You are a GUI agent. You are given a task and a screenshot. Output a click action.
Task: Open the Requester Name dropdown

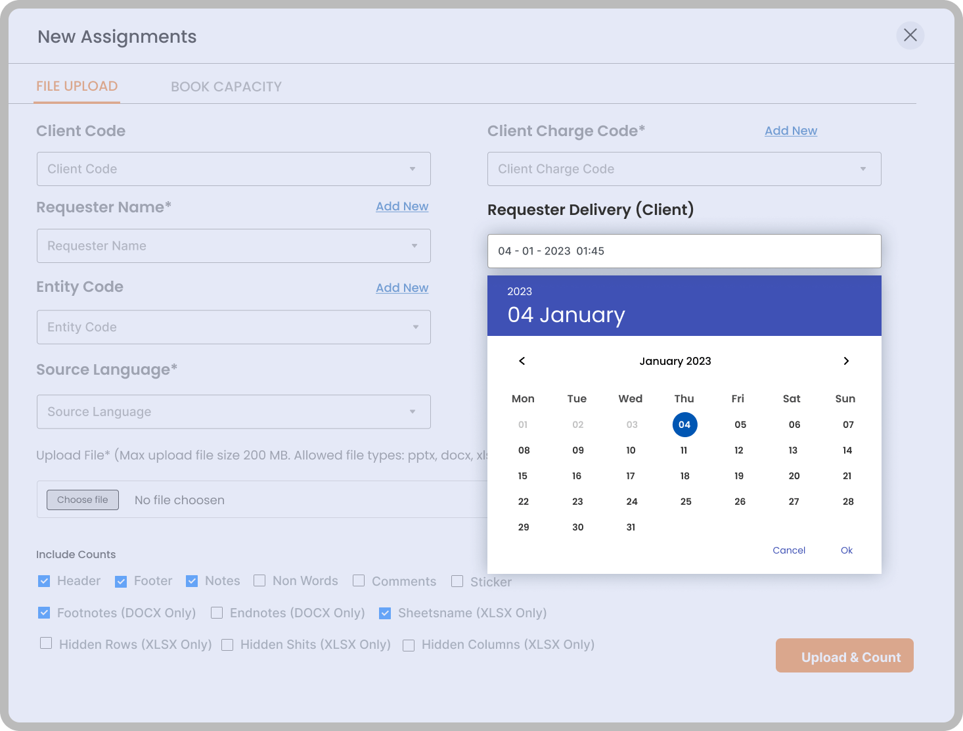(233, 246)
